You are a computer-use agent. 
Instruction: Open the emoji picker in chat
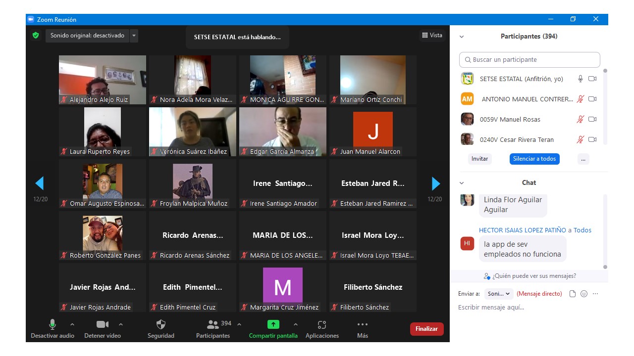point(584,294)
